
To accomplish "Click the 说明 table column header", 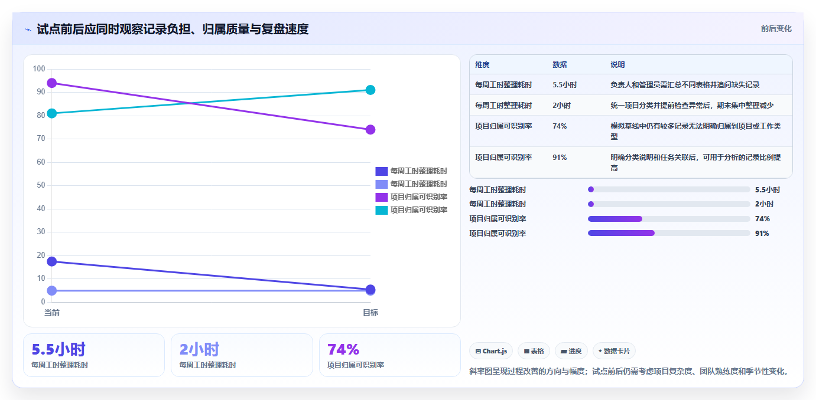I will (617, 65).
